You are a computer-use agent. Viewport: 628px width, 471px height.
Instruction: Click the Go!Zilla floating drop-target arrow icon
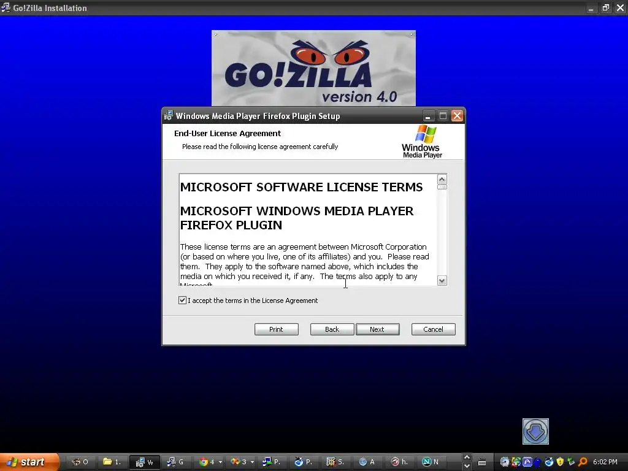(x=535, y=431)
